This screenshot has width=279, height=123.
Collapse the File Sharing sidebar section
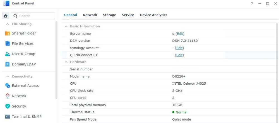[x=8, y=24]
